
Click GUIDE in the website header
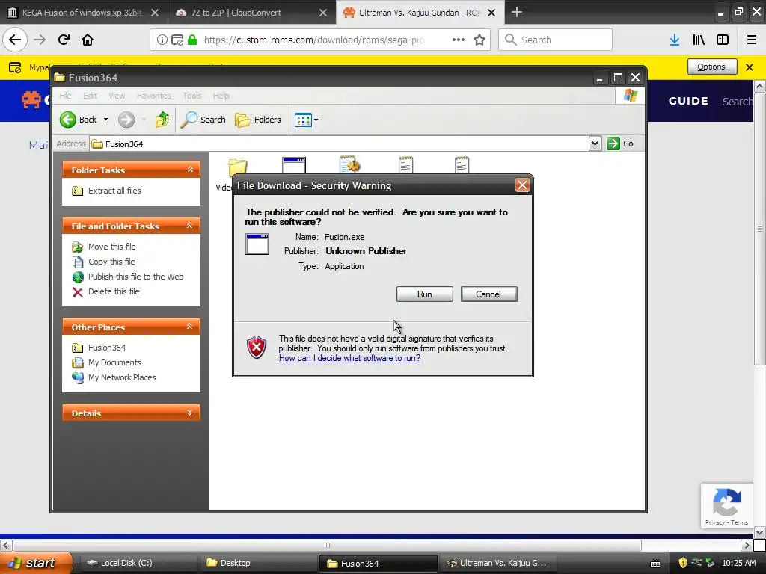688,101
